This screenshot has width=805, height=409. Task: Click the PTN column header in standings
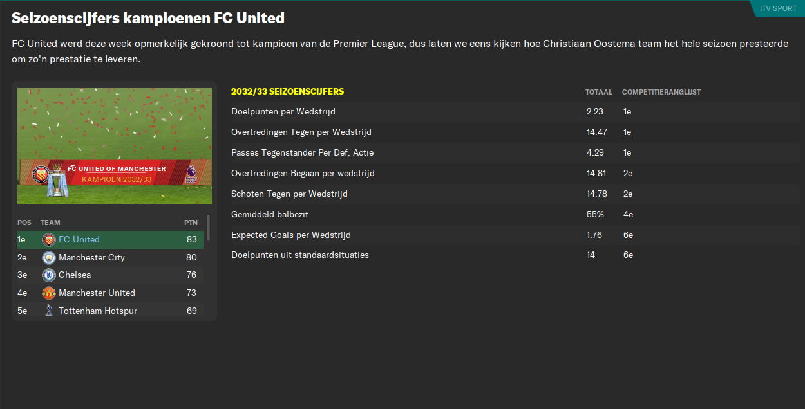click(x=191, y=223)
